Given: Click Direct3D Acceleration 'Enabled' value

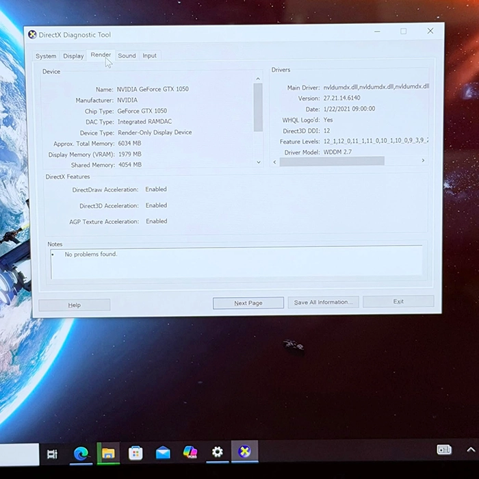Looking at the screenshot, I should 156,205.
